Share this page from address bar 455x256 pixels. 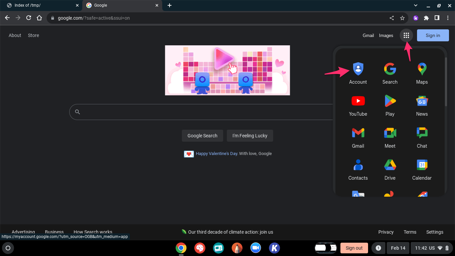click(392, 18)
